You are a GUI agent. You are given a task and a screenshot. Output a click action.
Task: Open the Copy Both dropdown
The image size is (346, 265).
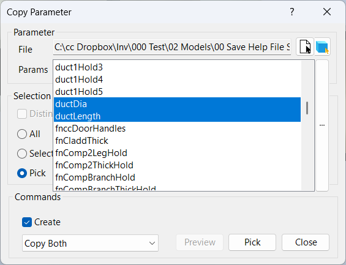point(90,243)
